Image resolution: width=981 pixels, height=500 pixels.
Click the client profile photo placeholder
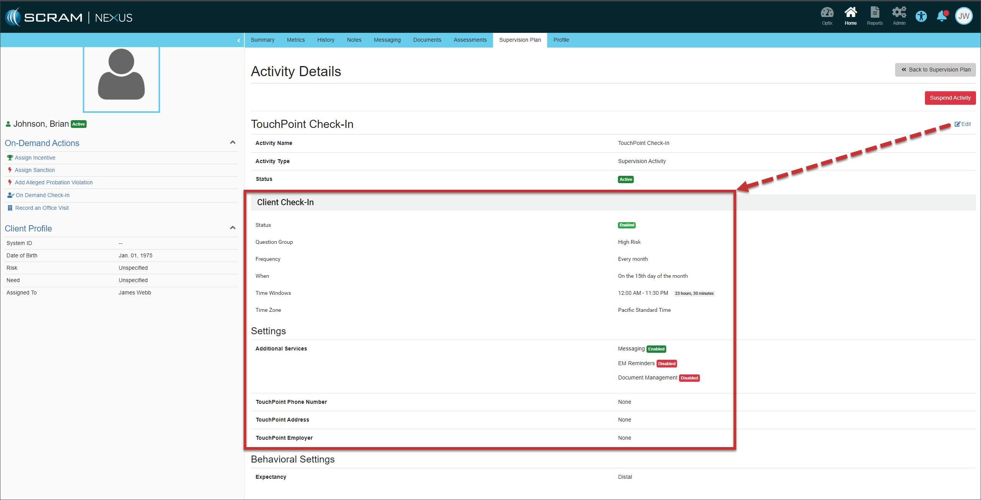pos(121,79)
